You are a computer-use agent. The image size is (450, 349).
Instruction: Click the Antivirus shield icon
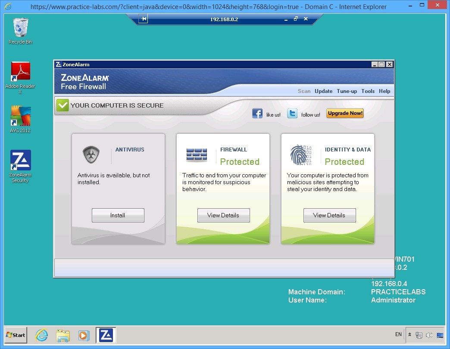[x=91, y=154]
